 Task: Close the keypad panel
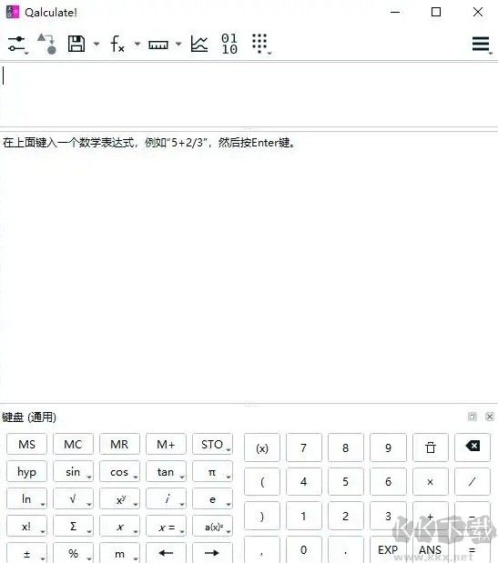(490, 417)
